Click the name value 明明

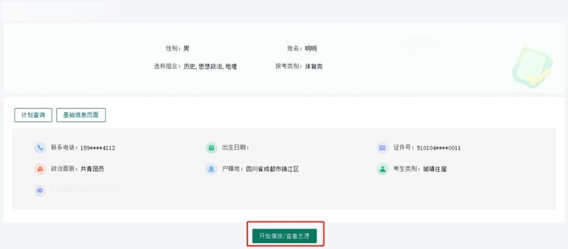click(311, 48)
